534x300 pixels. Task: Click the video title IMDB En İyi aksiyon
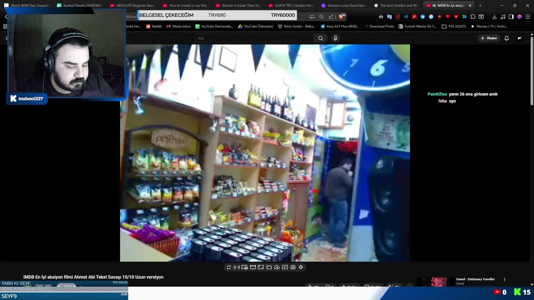(93, 277)
